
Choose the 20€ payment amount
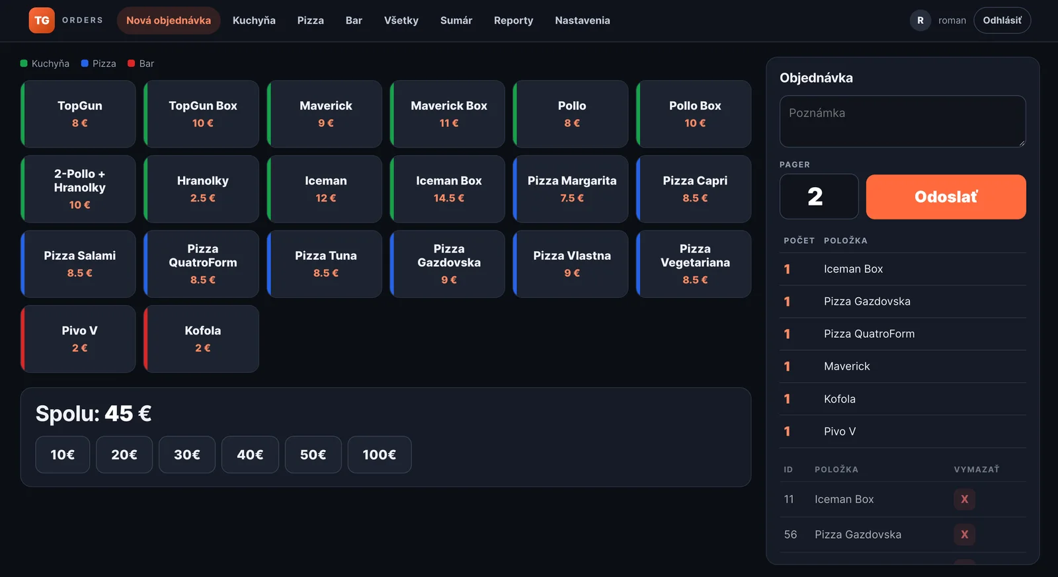[x=124, y=455]
